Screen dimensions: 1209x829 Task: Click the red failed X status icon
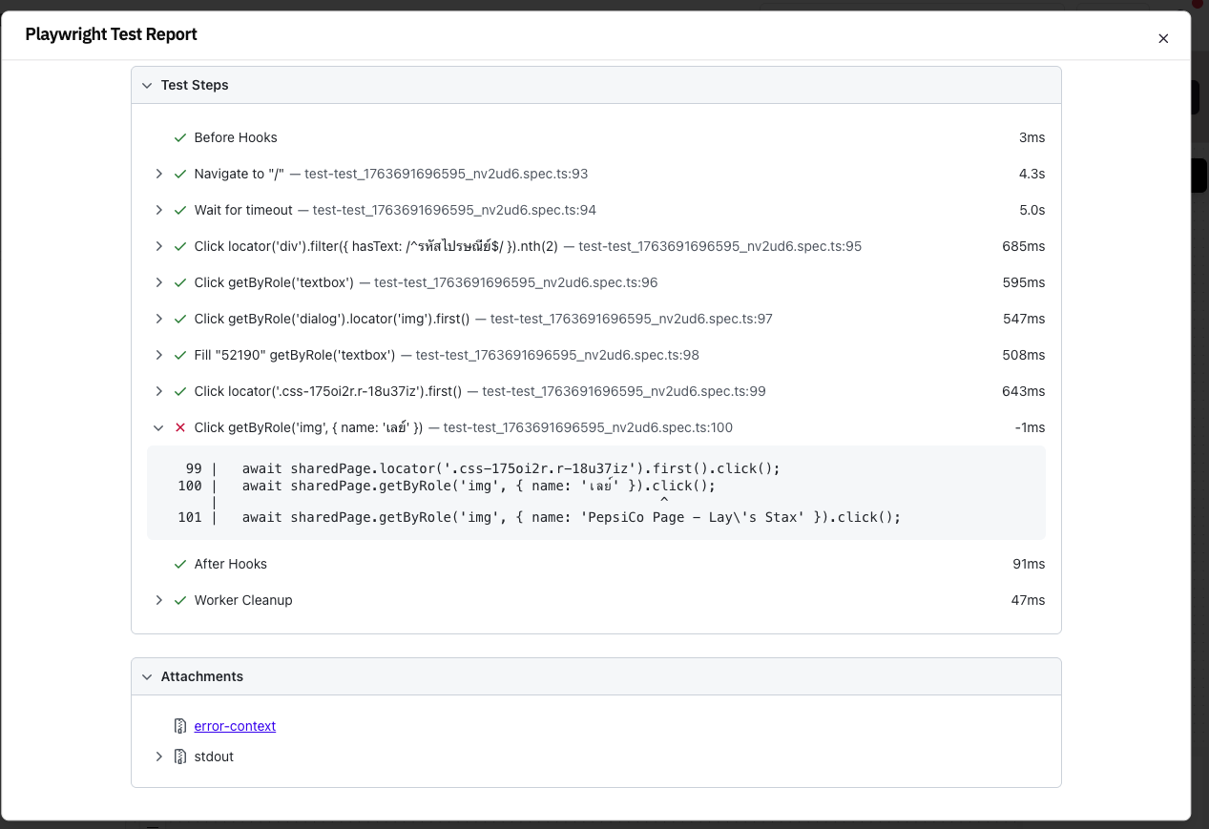click(180, 427)
